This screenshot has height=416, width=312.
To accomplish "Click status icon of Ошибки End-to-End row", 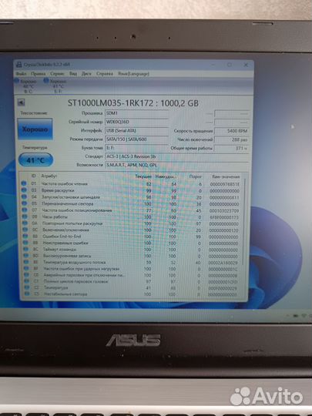I will [x=25, y=236].
